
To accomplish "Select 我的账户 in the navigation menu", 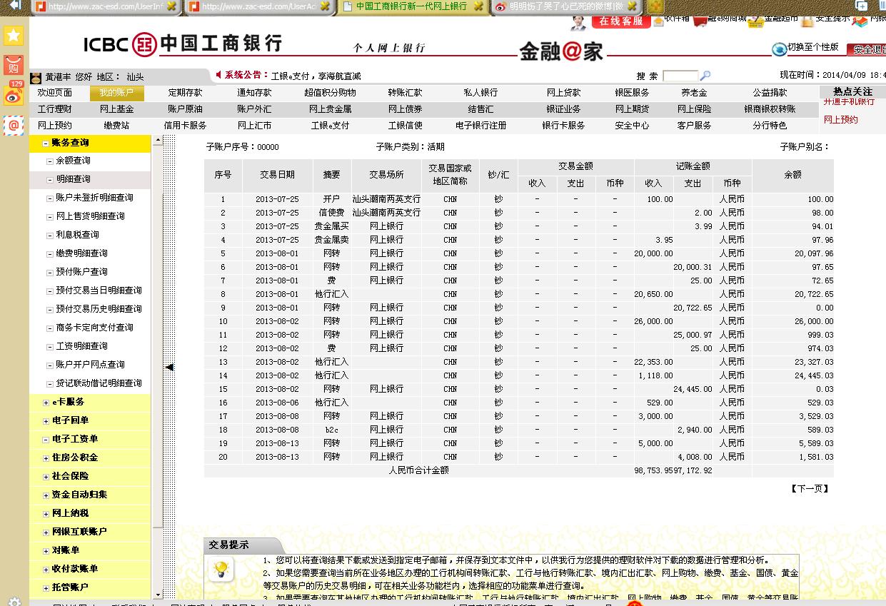I will [116, 93].
